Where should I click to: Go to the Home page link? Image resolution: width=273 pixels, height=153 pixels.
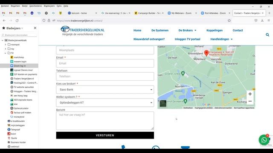[137, 30]
